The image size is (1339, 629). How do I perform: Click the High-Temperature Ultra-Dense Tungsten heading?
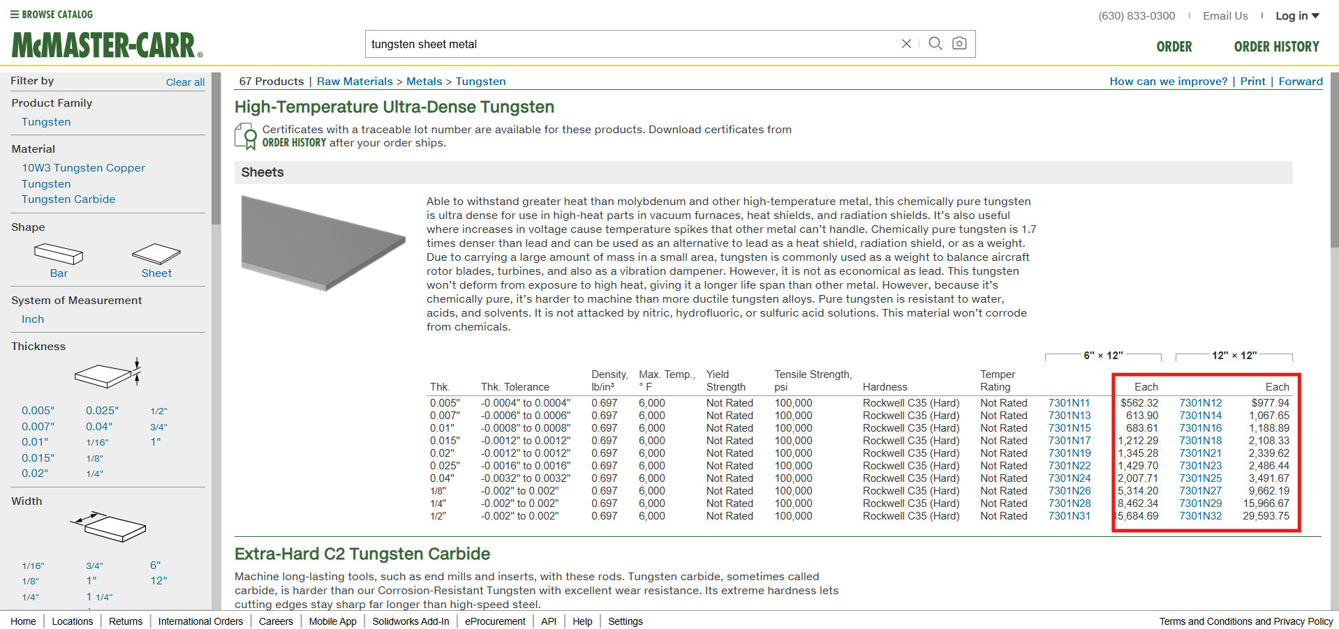394,107
